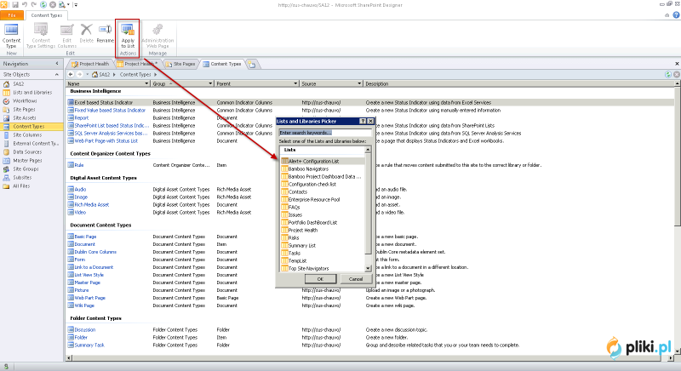Open All Files in navigation pane
This screenshot has width=681, height=371.
[21, 185]
